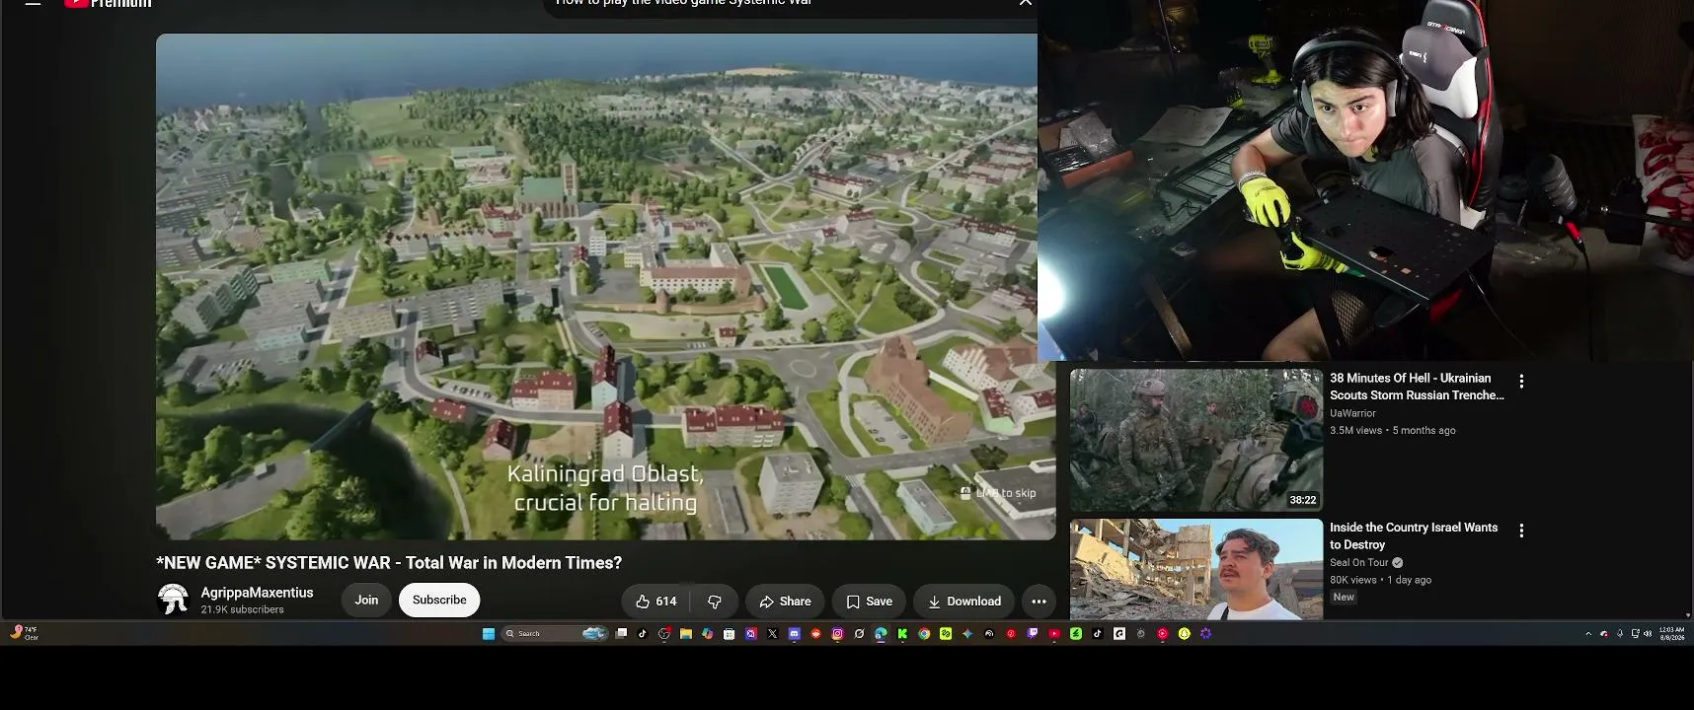Open more actions menu beside Download
1694x710 pixels.
pos(1039,601)
